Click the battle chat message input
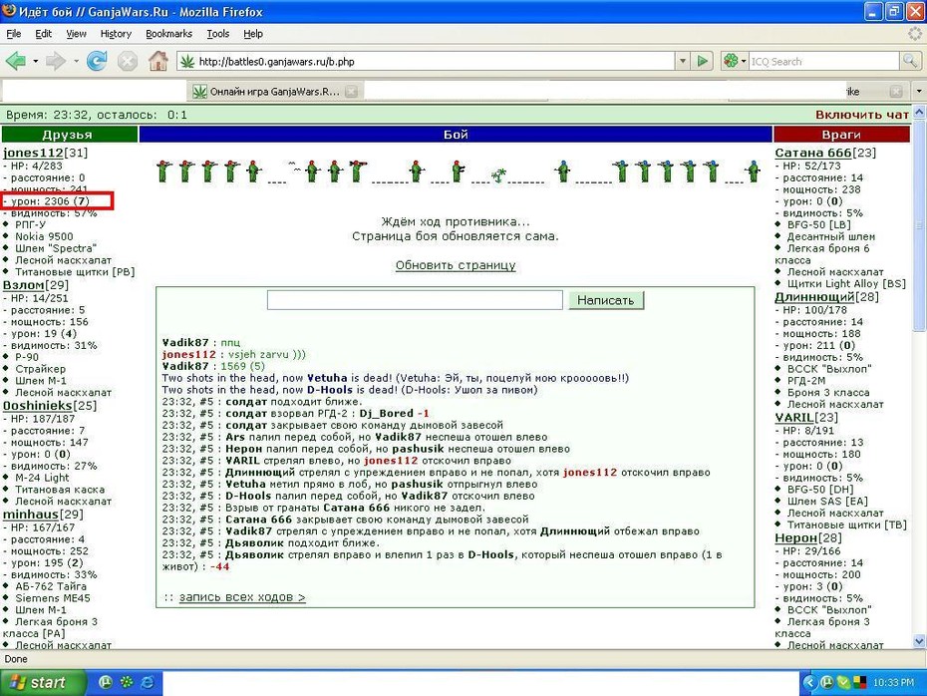Viewport: 927px width, 696px height. pyautogui.click(x=415, y=300)
